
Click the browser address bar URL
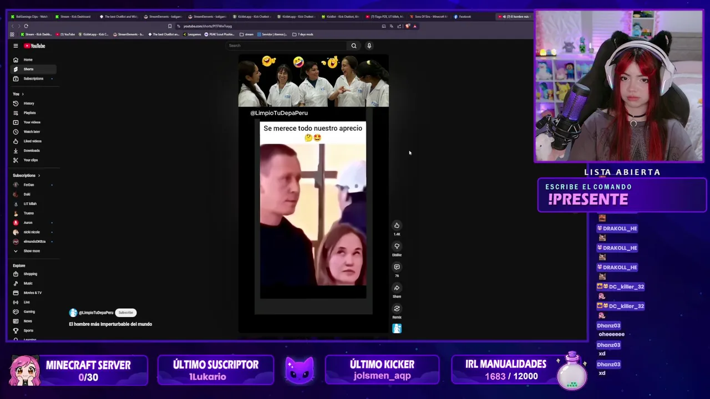(x=207, y=26)
